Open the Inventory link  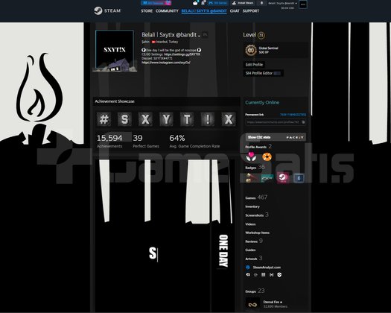(252, 206)
